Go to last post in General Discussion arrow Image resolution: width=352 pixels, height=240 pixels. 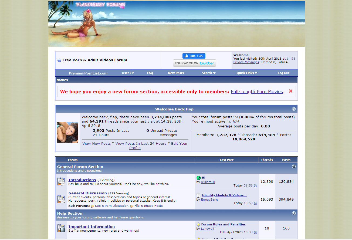pos(255,203)
